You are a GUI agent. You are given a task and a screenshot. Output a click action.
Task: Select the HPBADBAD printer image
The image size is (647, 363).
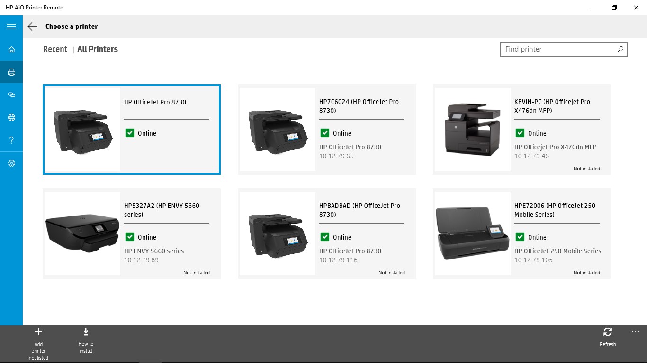click(x=278, y=233)
